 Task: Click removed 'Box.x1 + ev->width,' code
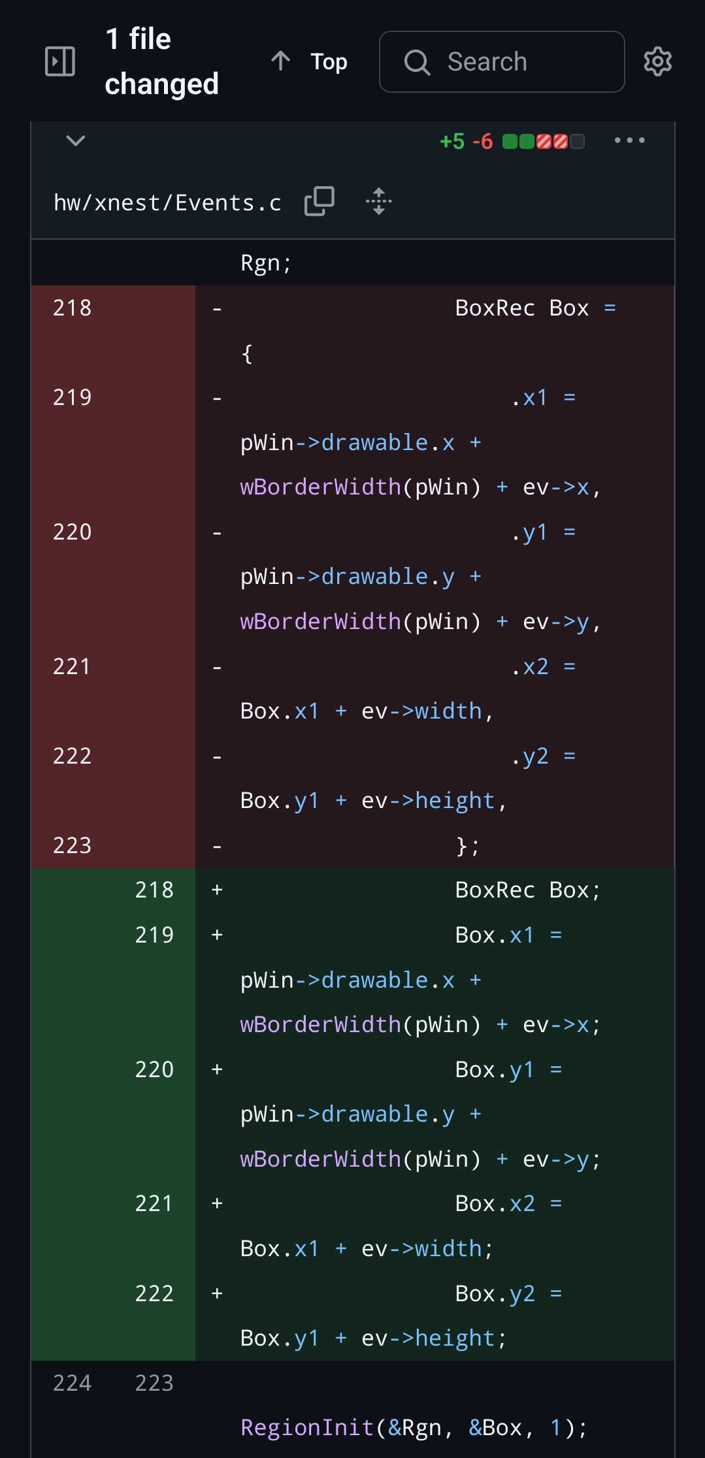[x=367, y=711]
